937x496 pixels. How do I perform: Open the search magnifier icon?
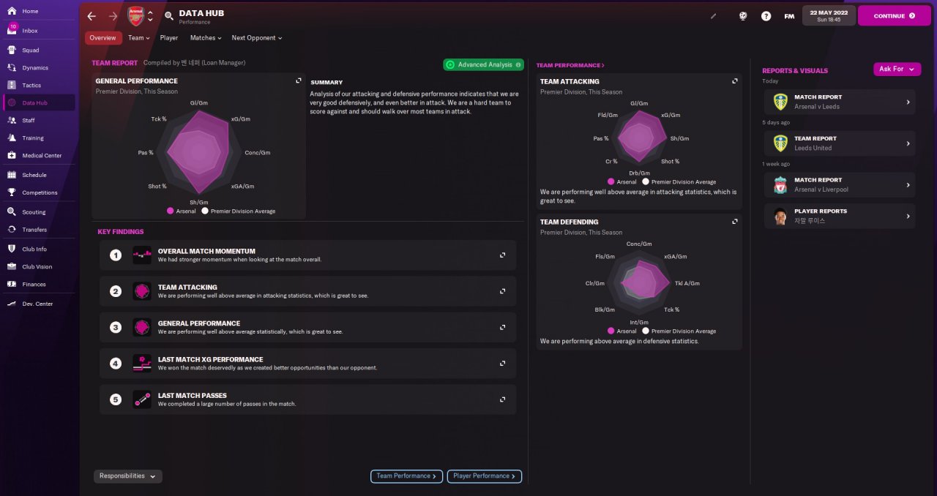click(x=169, y=16)
